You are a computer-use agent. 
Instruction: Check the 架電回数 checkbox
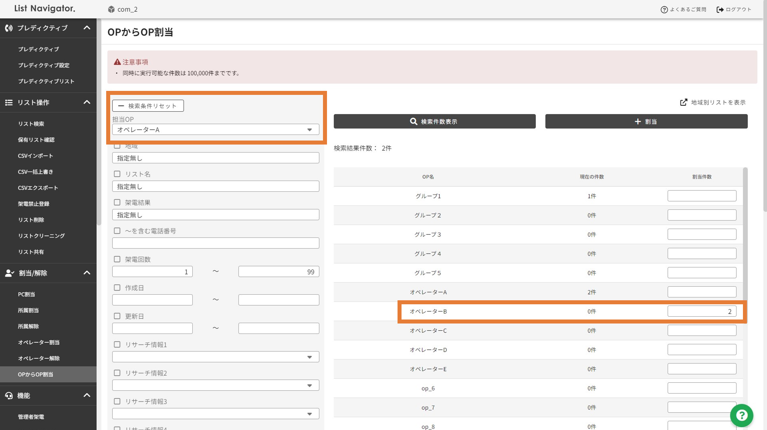click(x=117, y=259)
